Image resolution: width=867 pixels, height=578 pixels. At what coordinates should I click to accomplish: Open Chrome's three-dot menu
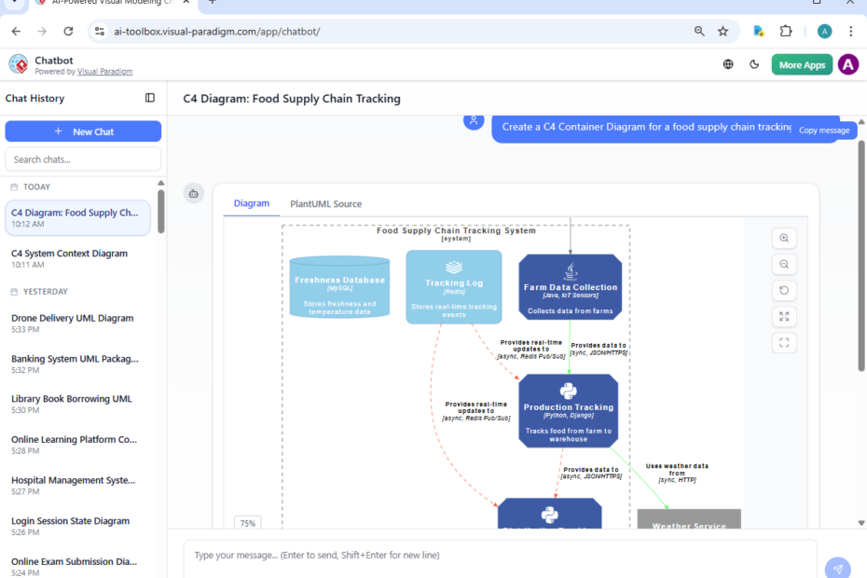pos(851,31)
